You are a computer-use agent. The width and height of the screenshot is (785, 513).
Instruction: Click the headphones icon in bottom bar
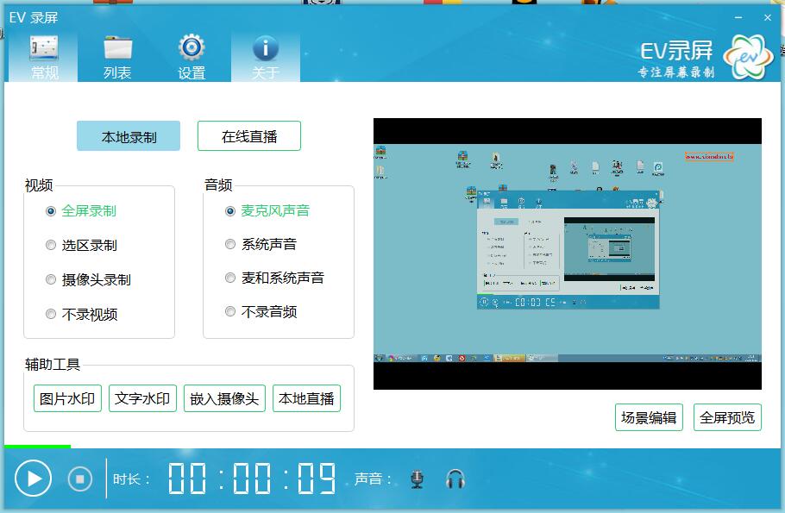(x=455, y=479)
